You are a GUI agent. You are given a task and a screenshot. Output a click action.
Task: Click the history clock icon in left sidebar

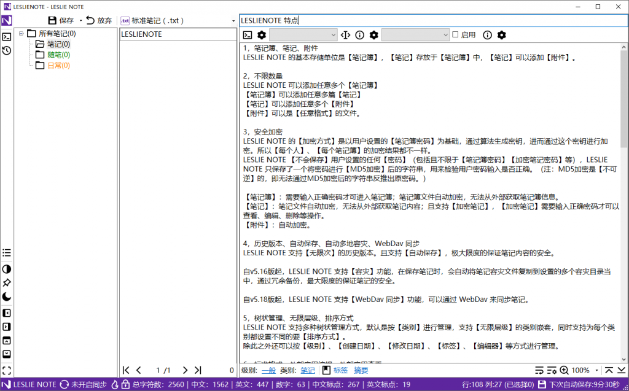click(x=7, y=50)
